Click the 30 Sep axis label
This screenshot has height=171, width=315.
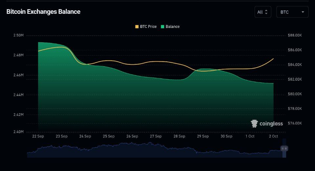click(x=226, y=136)
